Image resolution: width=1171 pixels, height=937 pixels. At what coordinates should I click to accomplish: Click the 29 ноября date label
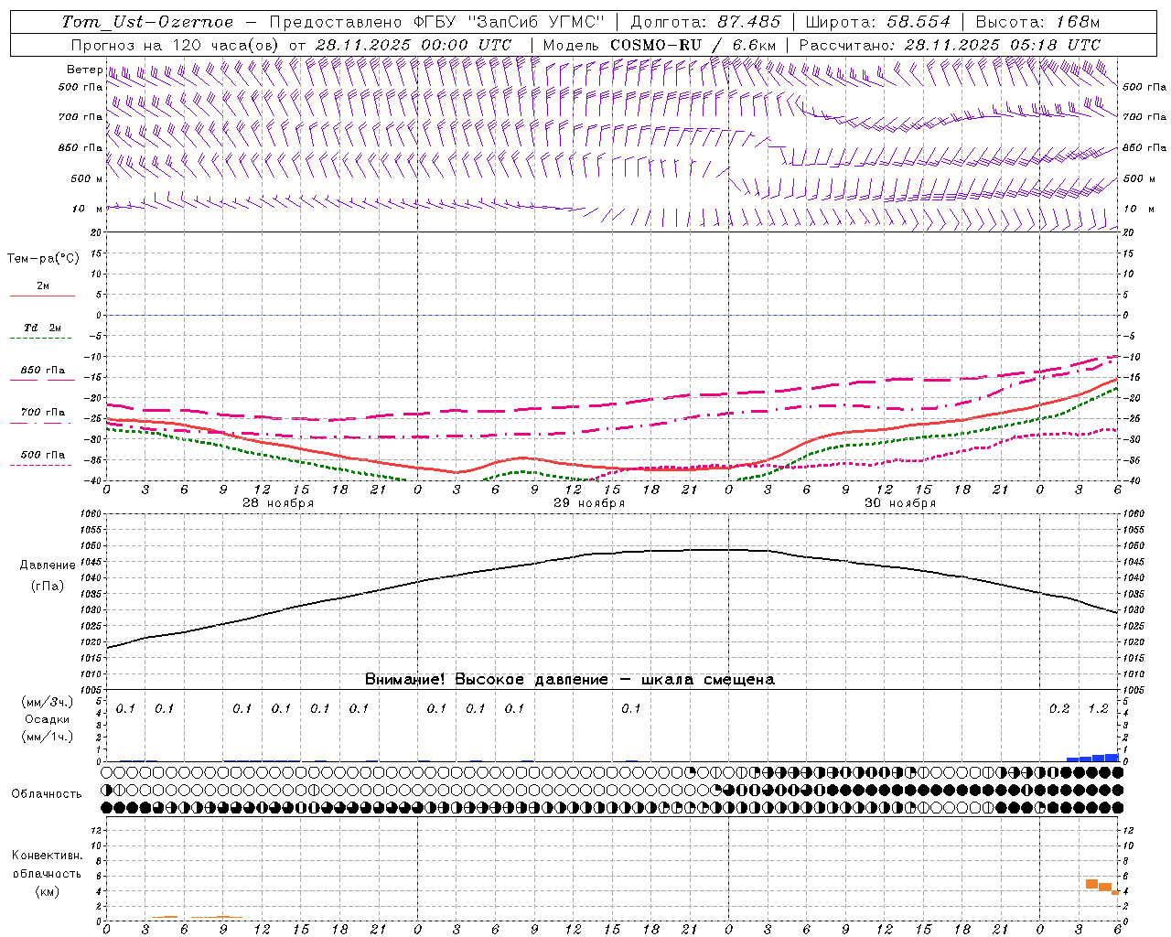589,503
